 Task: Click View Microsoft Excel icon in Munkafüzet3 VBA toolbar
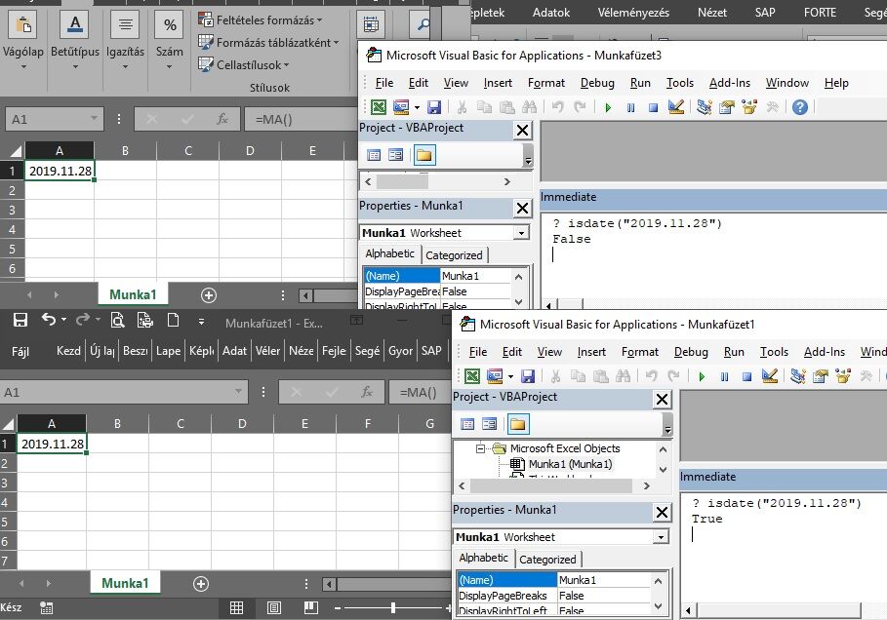point(379,107)
